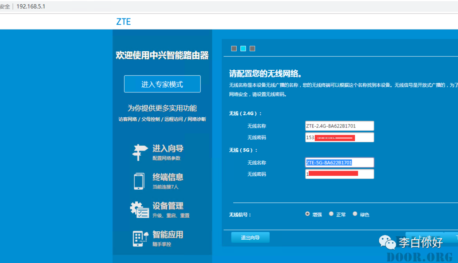This screenshot has width=458, height=263.
Task: Click the 配置网络参数 subtitle
Action: [x=167, y=158]
